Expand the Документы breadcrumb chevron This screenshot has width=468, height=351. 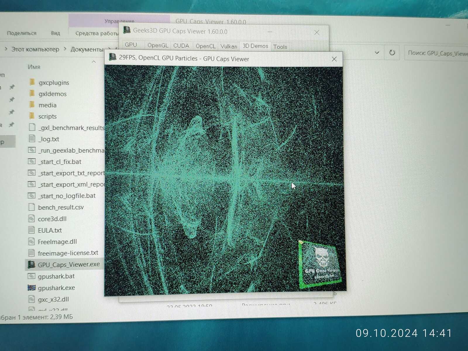109,49
